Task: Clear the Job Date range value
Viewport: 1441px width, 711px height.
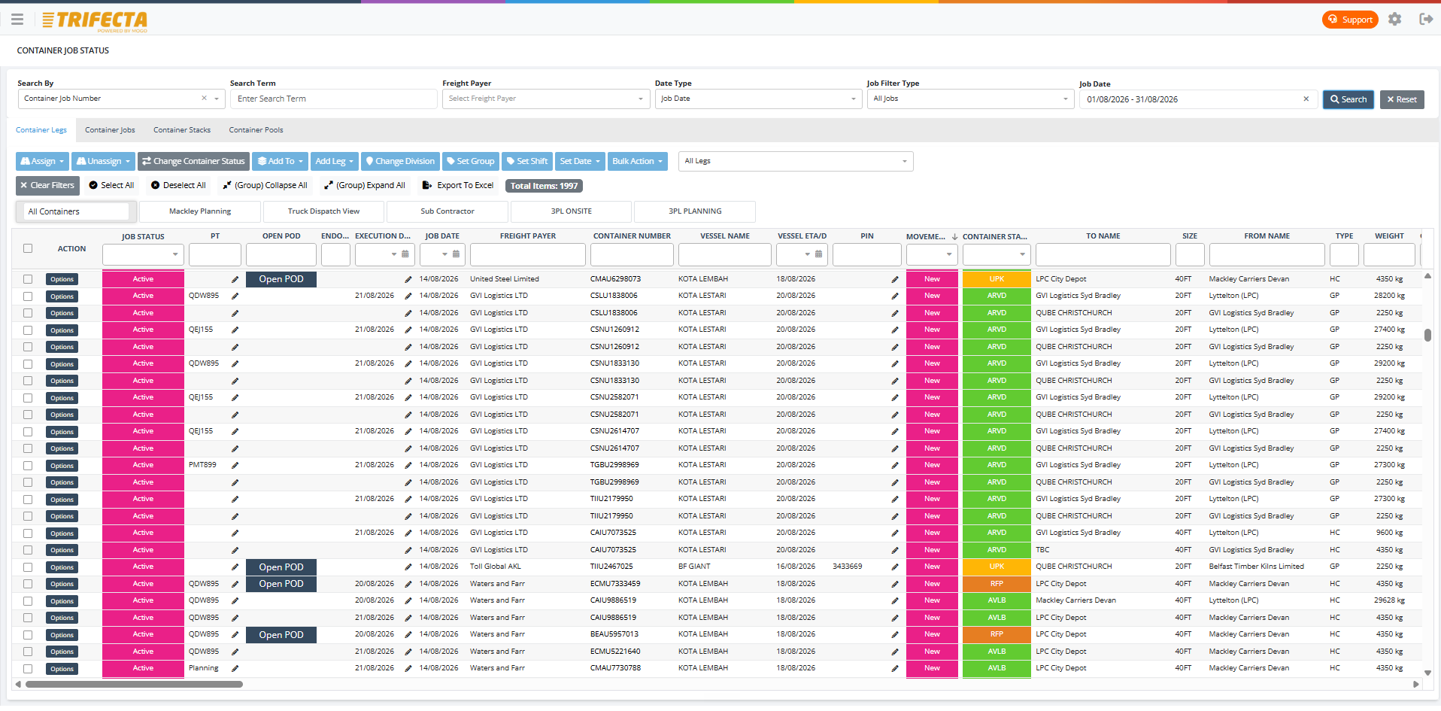Action: coord(1306,99)
